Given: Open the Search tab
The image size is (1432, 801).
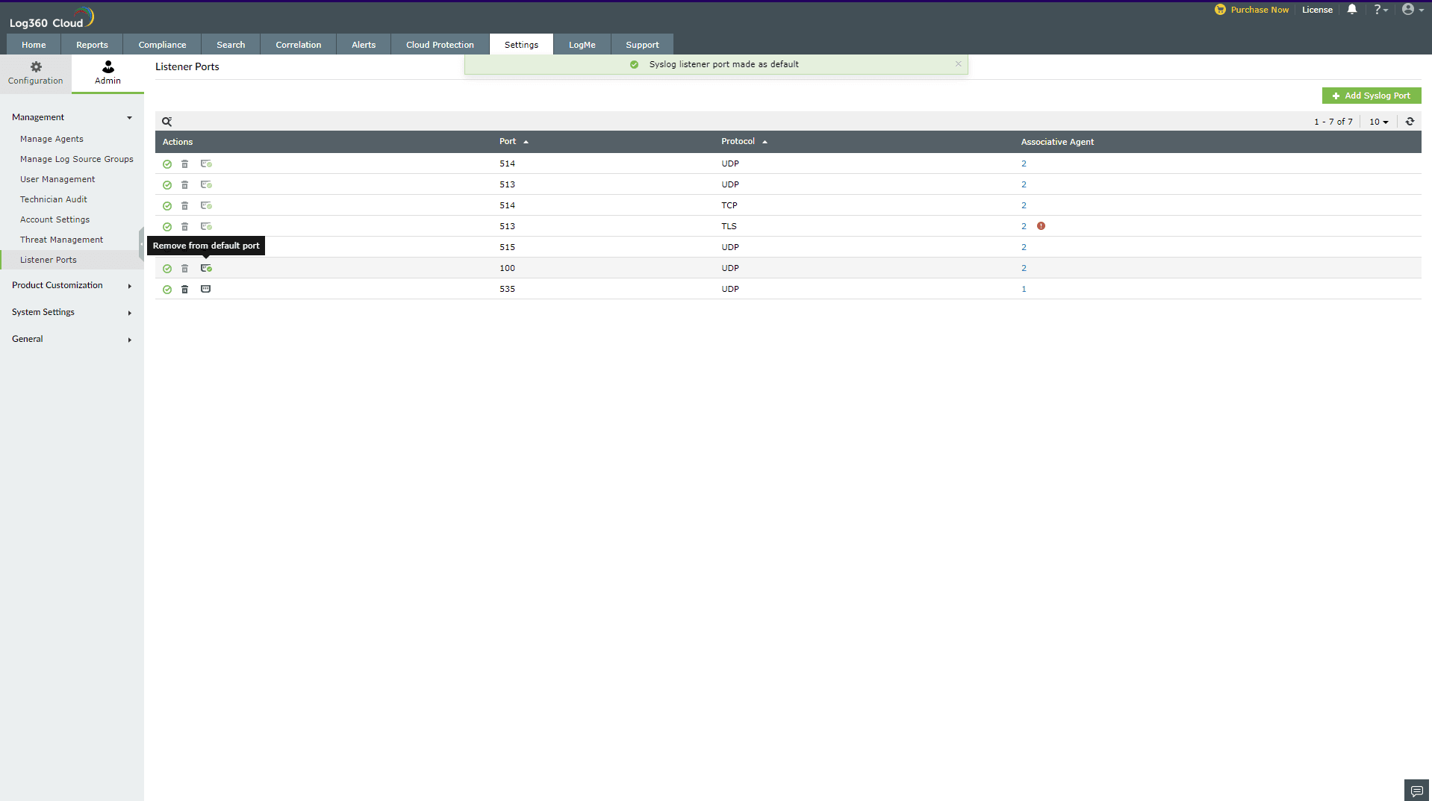Looking at the screenshot, I should (x=231, y=45).
